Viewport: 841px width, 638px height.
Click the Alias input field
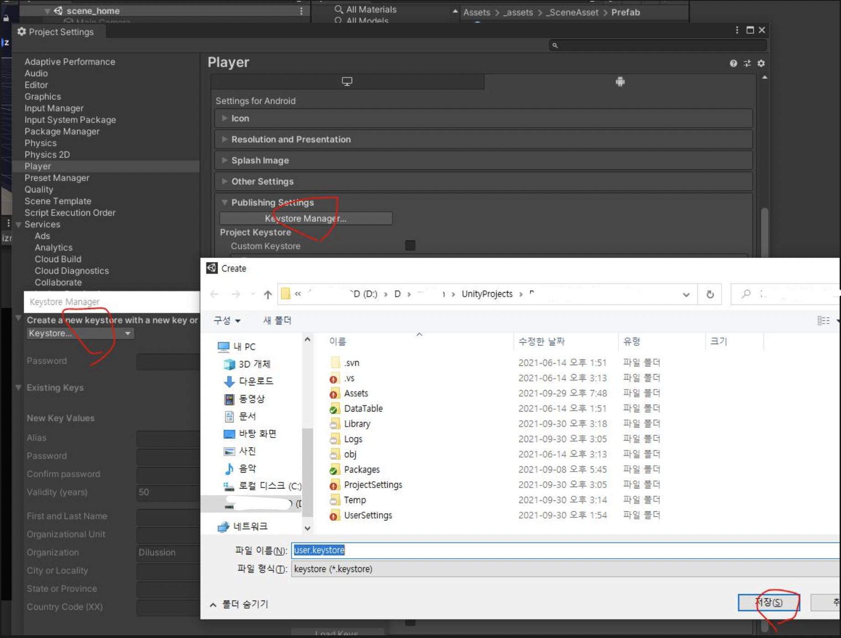click(x=168, y=438)
